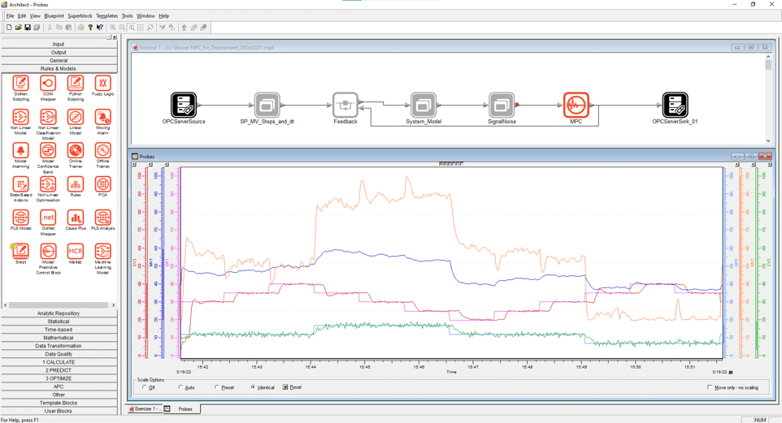Expand the Analytic Repository category

click(x=59, y=313)
